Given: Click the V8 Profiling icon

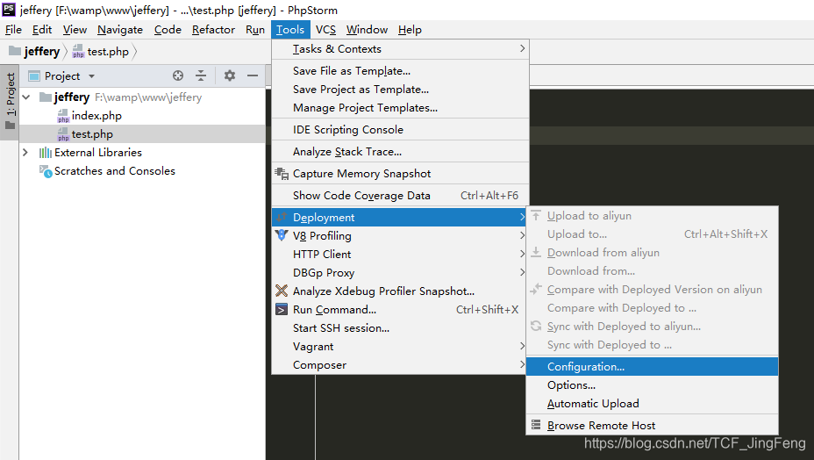Looking at the screenshot, I should 282,235.
